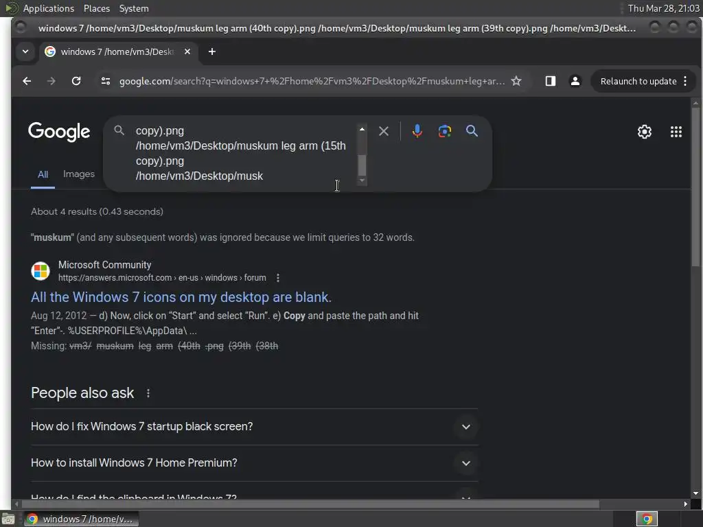Click the show desktop icon in taskbar
The image size is (703, 527).
(8, 519)
